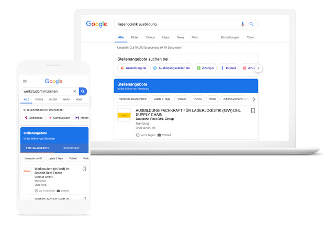
Task: Open the Indeed job site chip
Action: click(228, 68)
